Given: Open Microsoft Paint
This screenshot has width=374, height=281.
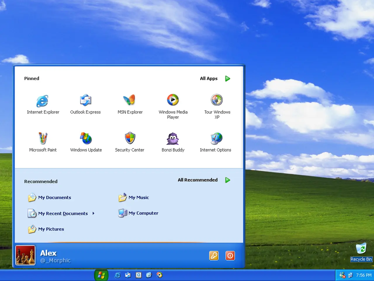Looking at the screenshot, I should click(43, 138).
